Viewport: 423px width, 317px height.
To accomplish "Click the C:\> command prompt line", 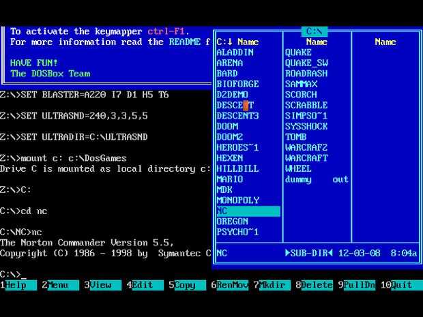I will pos(13,275).
